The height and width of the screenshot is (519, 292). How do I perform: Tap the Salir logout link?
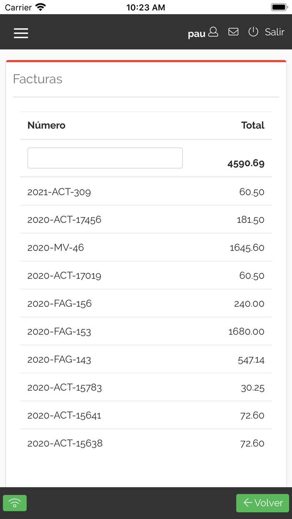(x=274, y=32)
